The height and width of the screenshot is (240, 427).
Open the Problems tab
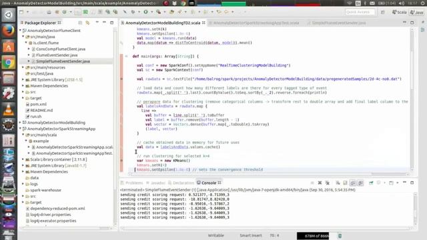(x=132, y=183)
